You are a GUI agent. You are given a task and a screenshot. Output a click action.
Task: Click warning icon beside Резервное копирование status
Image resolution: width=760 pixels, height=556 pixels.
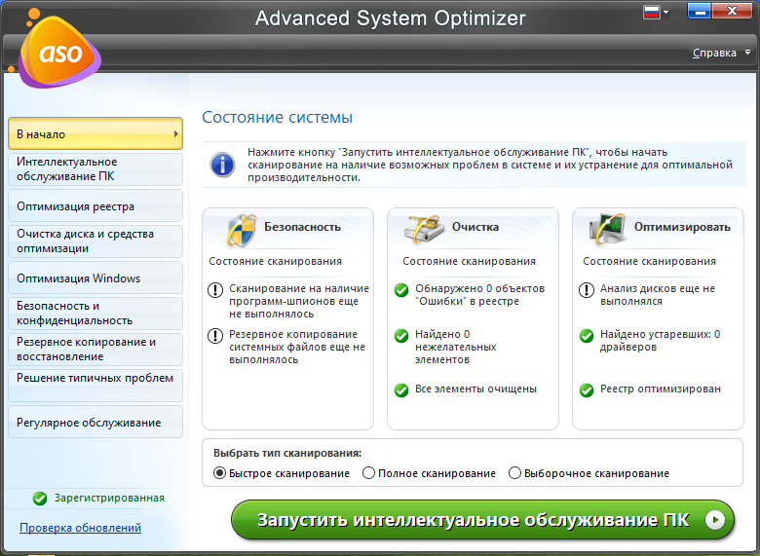[x=214, y=336]
